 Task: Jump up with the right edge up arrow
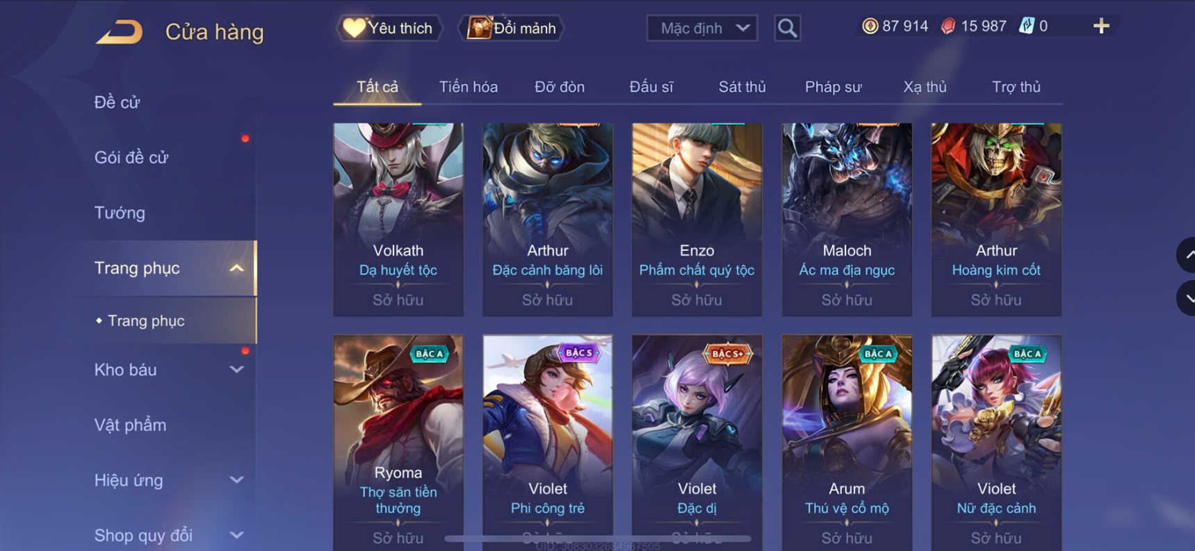pos(1187,255)
